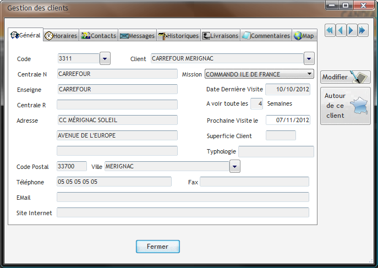
Task: Open the Contacts tab
Action: 99,36
